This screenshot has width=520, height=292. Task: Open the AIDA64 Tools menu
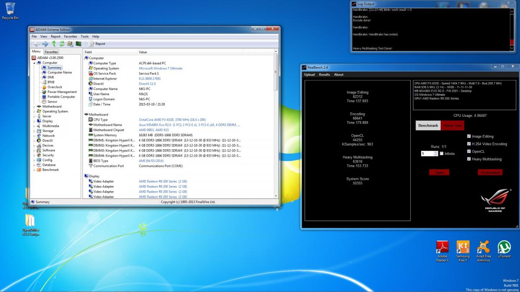84,36
